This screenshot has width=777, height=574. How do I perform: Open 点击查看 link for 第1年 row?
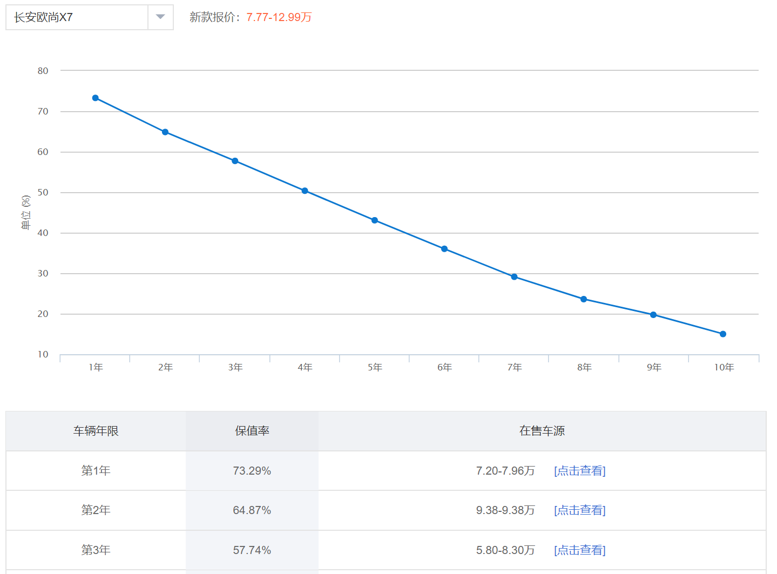click(x=580, y=471)
